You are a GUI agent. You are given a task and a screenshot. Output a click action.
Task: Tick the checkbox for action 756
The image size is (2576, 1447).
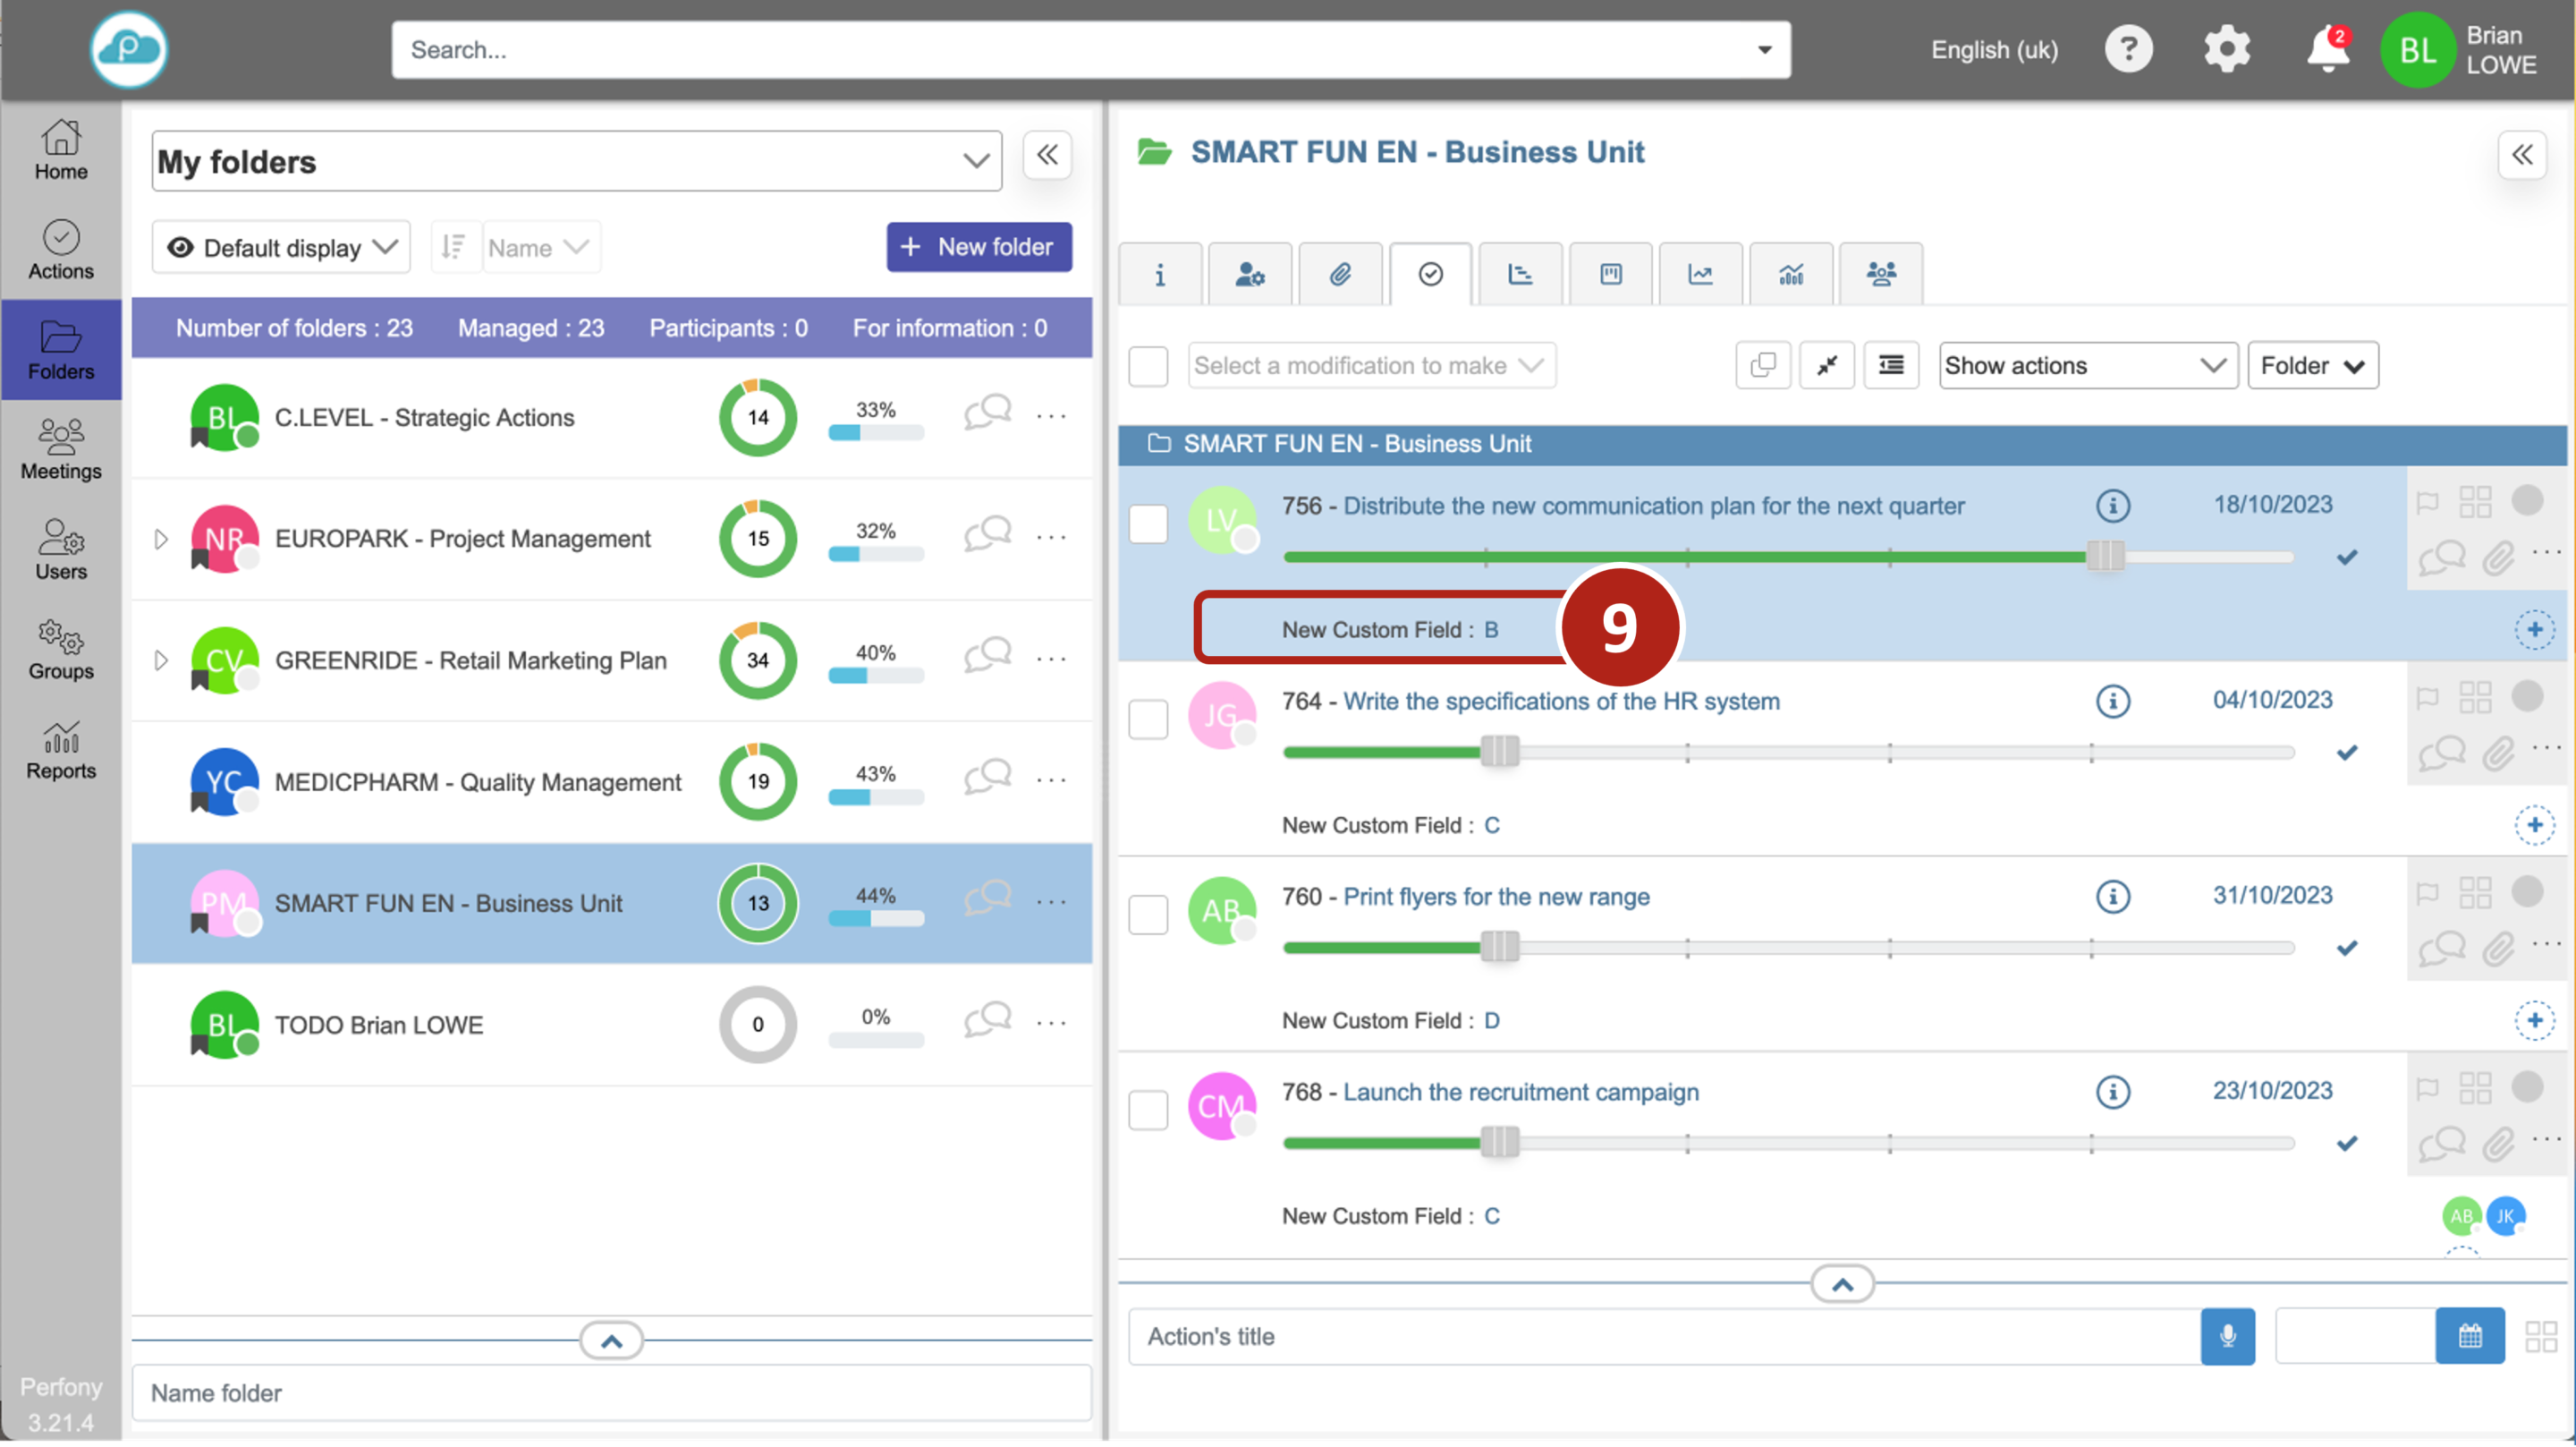pos(1148,524)
